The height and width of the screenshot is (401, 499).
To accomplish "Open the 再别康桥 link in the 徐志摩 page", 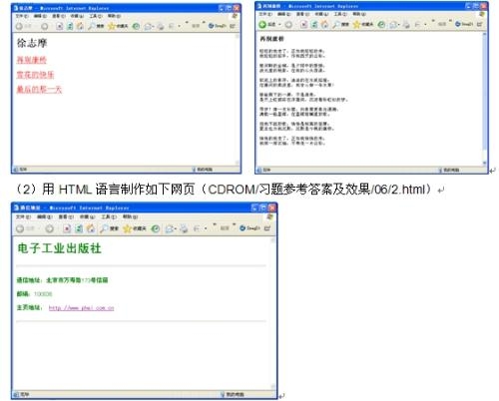I will click(32, 60).
